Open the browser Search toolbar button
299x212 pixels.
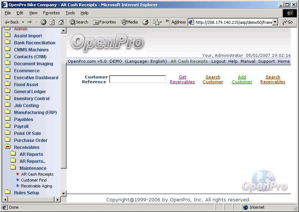pyautogui.click(x=79, y=22)
